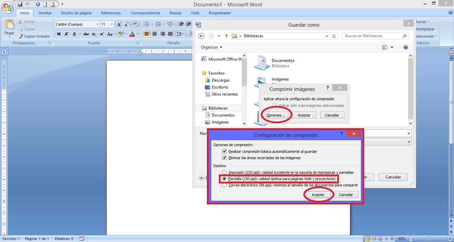Decrease paragraph indent
The height and width of the screenshot is (242, 454).
click(x=181, y=24)
